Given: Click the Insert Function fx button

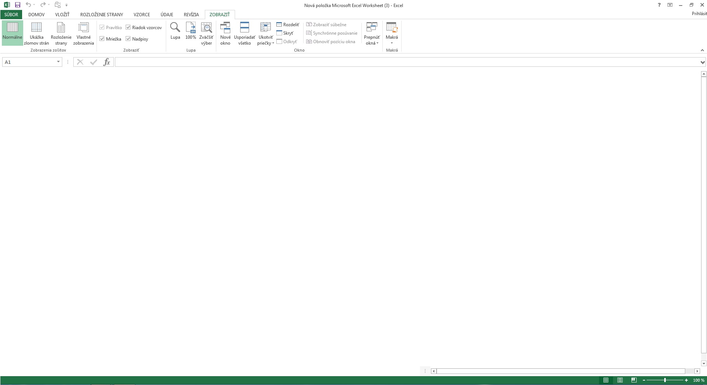Looking at the screenshot, I should (106, 62).
